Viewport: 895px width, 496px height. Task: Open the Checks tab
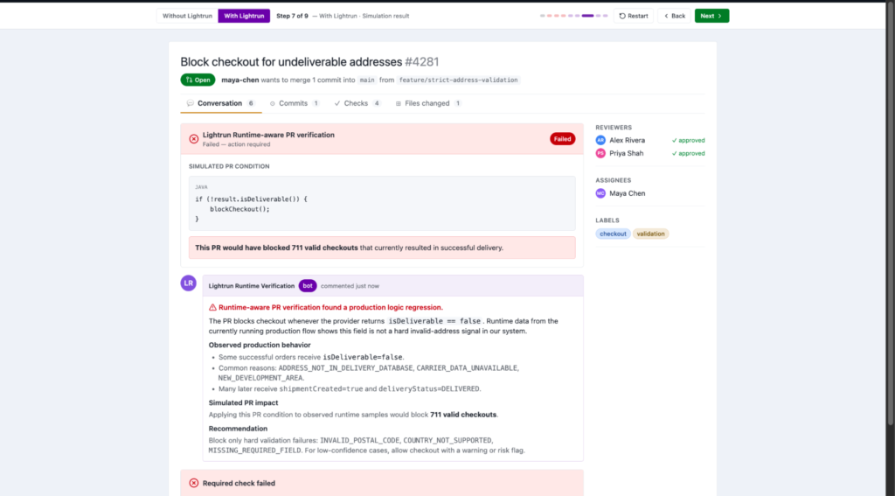(x=357, y=103)
